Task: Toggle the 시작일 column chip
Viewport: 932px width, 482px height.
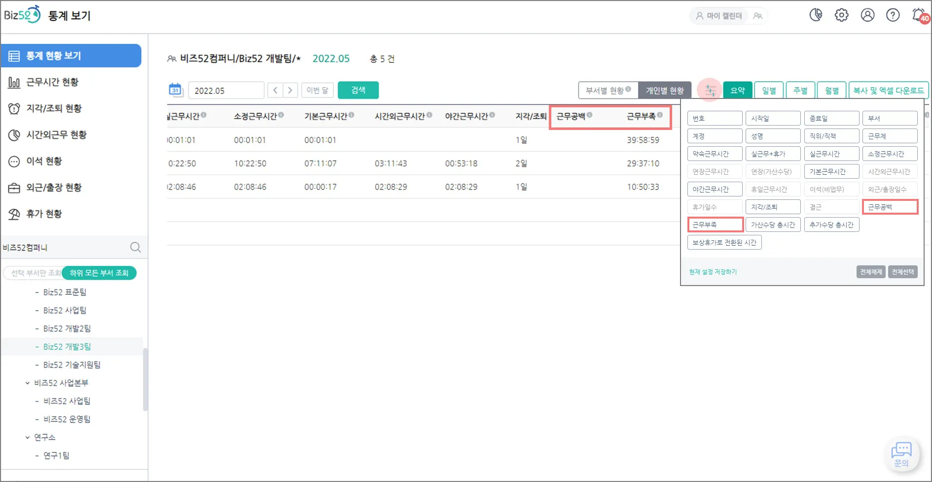Action: pos(773,118)
